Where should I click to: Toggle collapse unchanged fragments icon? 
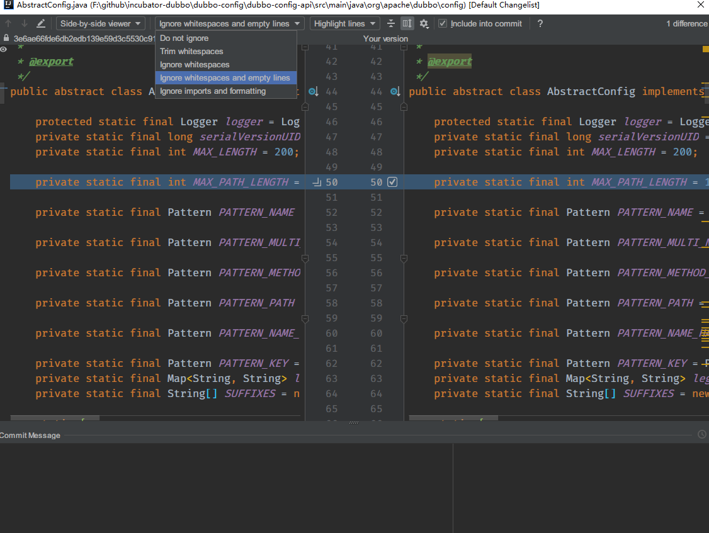(391, 23)
